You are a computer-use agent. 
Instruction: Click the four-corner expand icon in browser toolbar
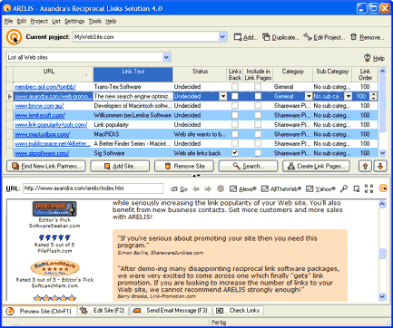coord(368,189)
